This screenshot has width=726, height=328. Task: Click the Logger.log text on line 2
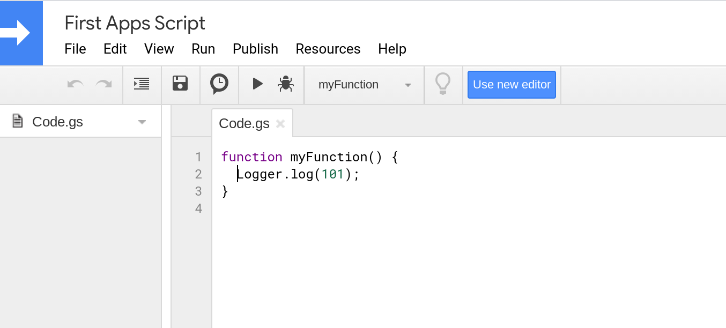pos(275,174)
